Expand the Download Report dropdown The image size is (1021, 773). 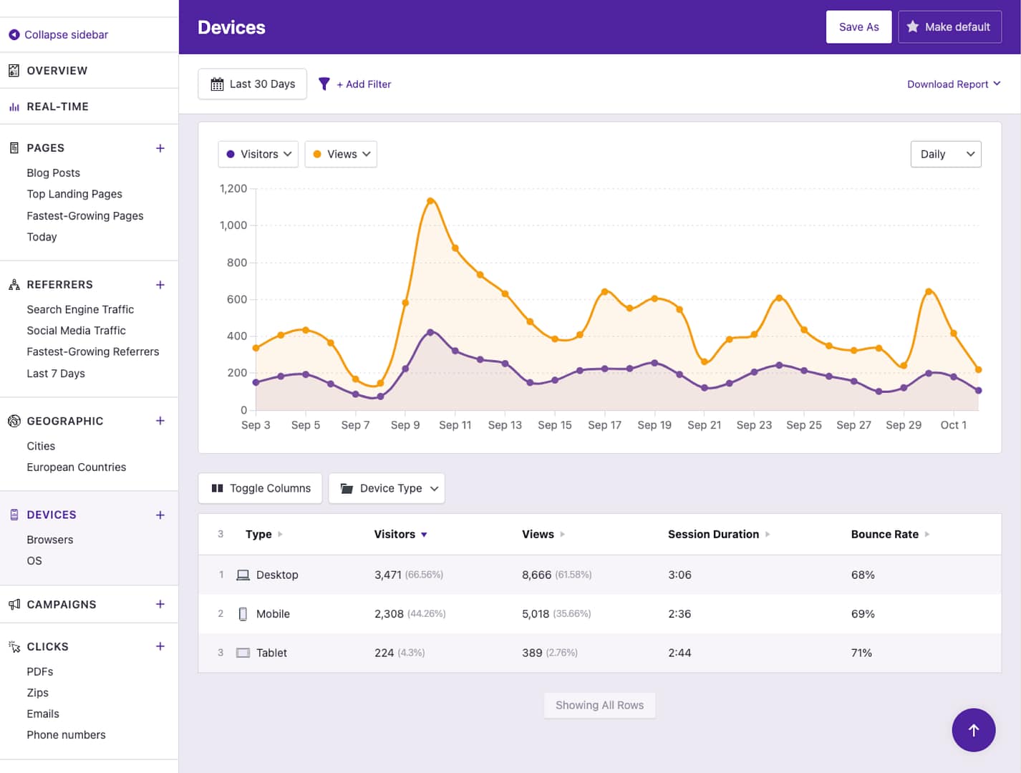(x=954, y=84)
